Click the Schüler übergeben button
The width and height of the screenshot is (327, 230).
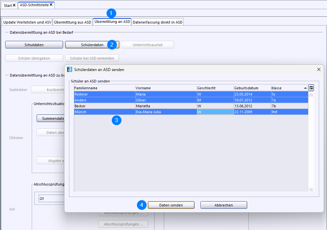click(34, 58)
